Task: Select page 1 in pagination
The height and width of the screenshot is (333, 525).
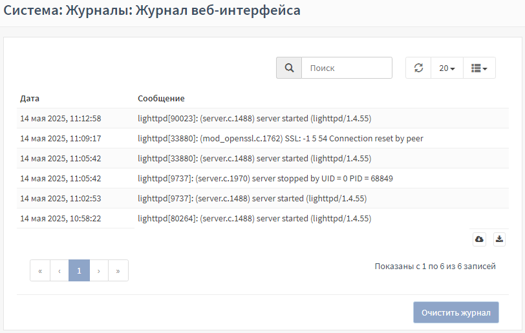Action: pyautogui.click(x=79, y=270)
